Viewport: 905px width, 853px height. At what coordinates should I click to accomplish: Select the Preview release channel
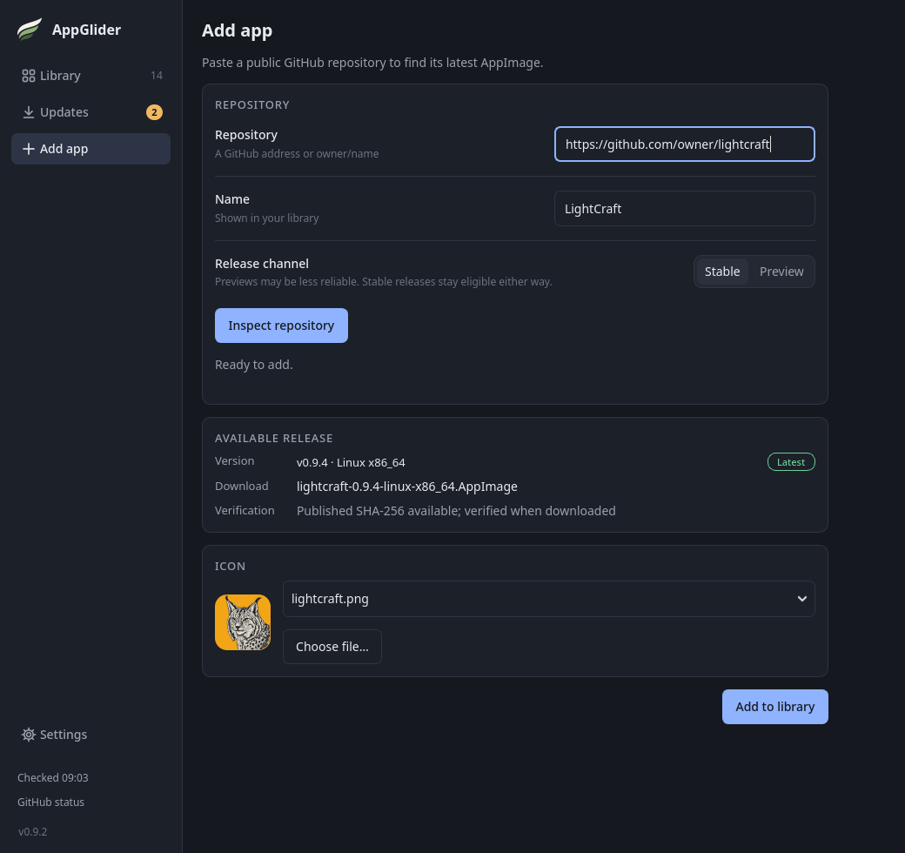click(781, 272)
